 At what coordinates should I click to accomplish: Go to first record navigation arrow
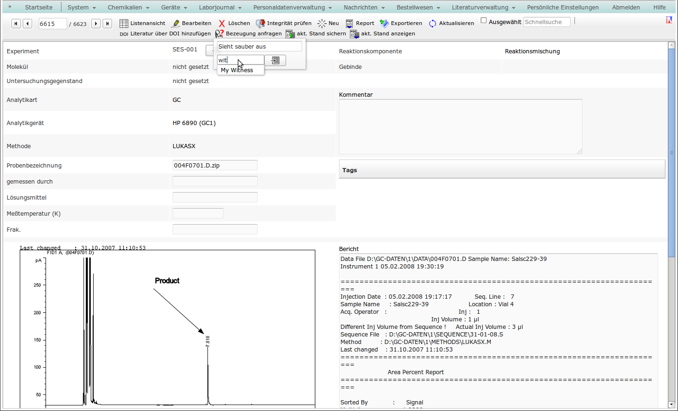[x=16, y=24]
